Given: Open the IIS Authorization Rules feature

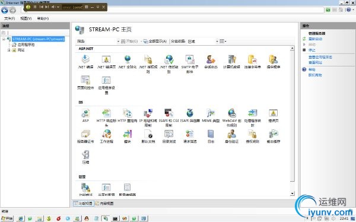Looking at the screenshot, I should tap(253, 134).
